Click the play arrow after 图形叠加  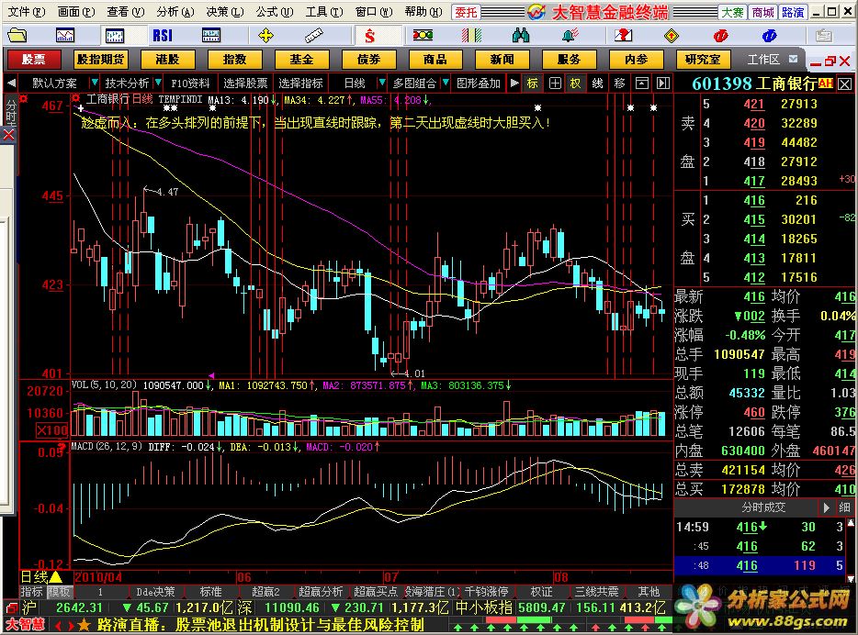coord(514,84)
